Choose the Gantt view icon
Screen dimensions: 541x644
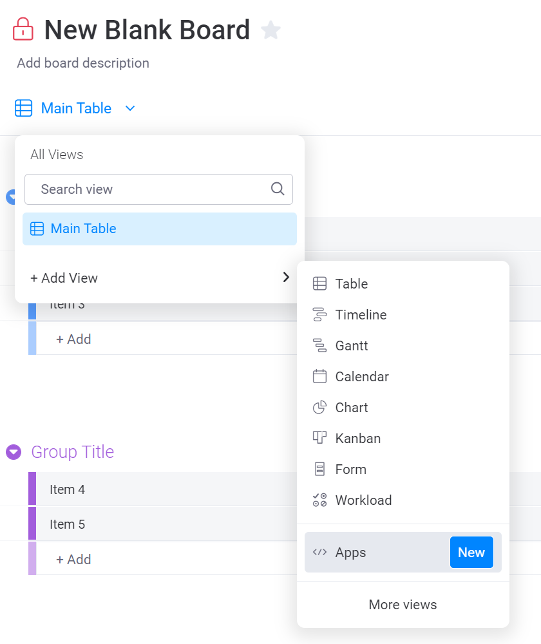319,346
